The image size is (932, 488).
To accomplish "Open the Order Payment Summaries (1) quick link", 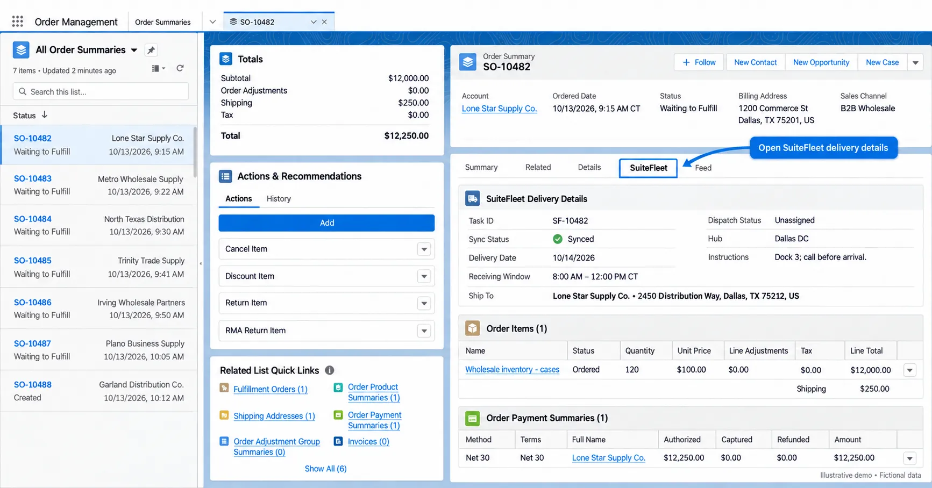I will coord(374,420).
